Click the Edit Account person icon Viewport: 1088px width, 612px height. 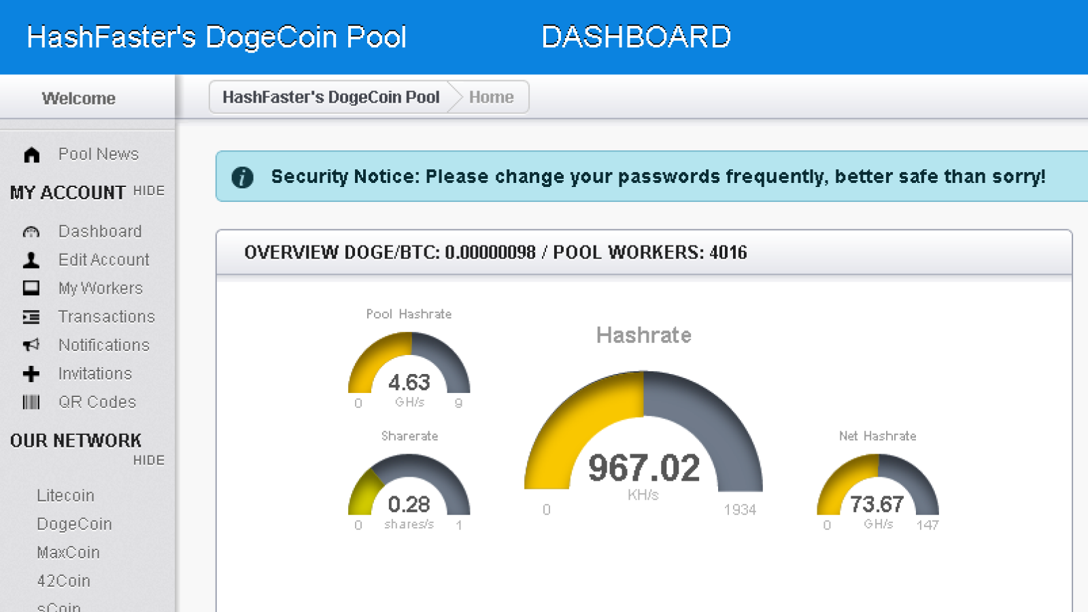31,260
